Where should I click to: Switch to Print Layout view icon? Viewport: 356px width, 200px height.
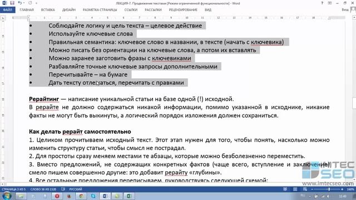(295, 189)
